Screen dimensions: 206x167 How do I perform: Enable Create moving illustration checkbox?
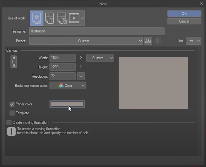(9, 122)
